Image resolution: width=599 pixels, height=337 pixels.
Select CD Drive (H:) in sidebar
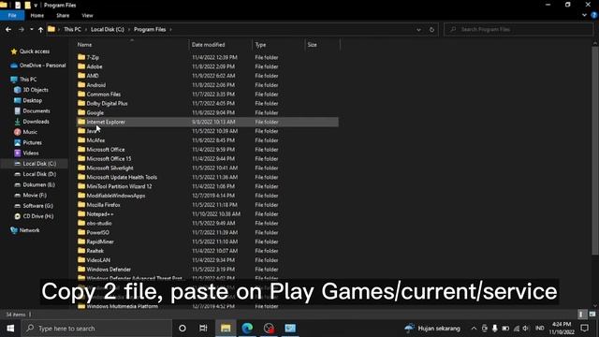click(37, 216)
